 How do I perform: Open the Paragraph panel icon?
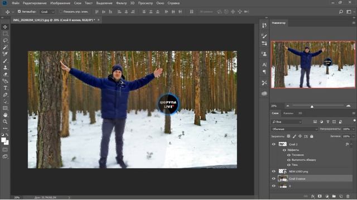pyautogui.click(x=264, y=72)
